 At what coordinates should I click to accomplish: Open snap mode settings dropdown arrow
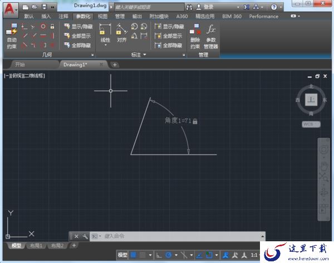pos(150,255)
